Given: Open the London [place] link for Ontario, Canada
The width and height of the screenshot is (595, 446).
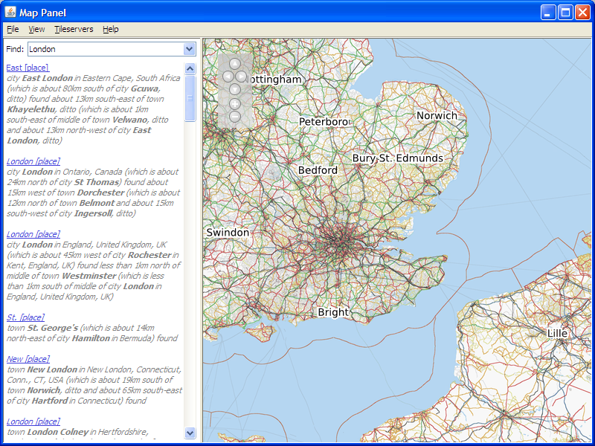Looking at the screenshot, I should (x=33, y=161).
